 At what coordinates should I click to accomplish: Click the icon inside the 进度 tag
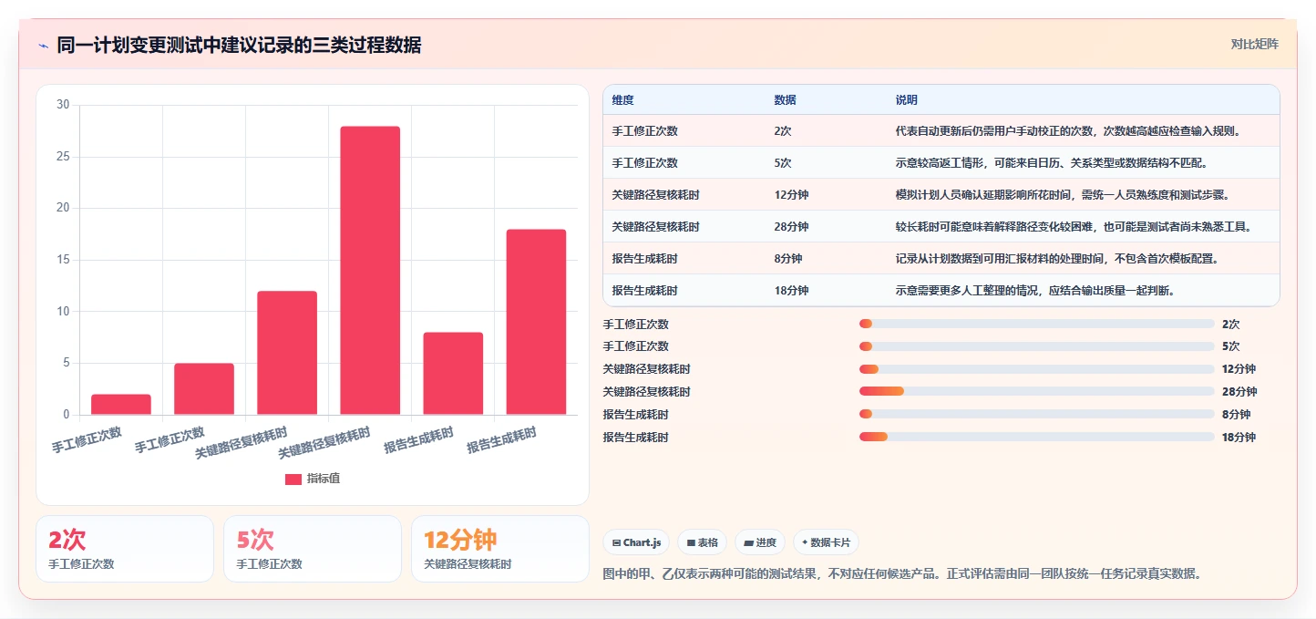tap(748, 542)
